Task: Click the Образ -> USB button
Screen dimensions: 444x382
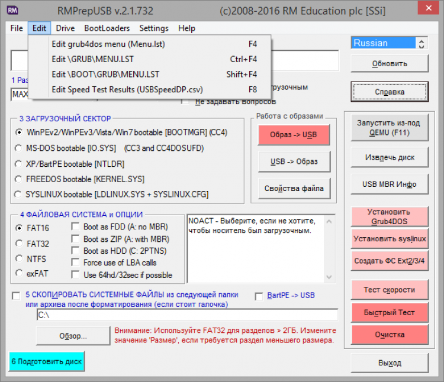Action: (294, 135)
